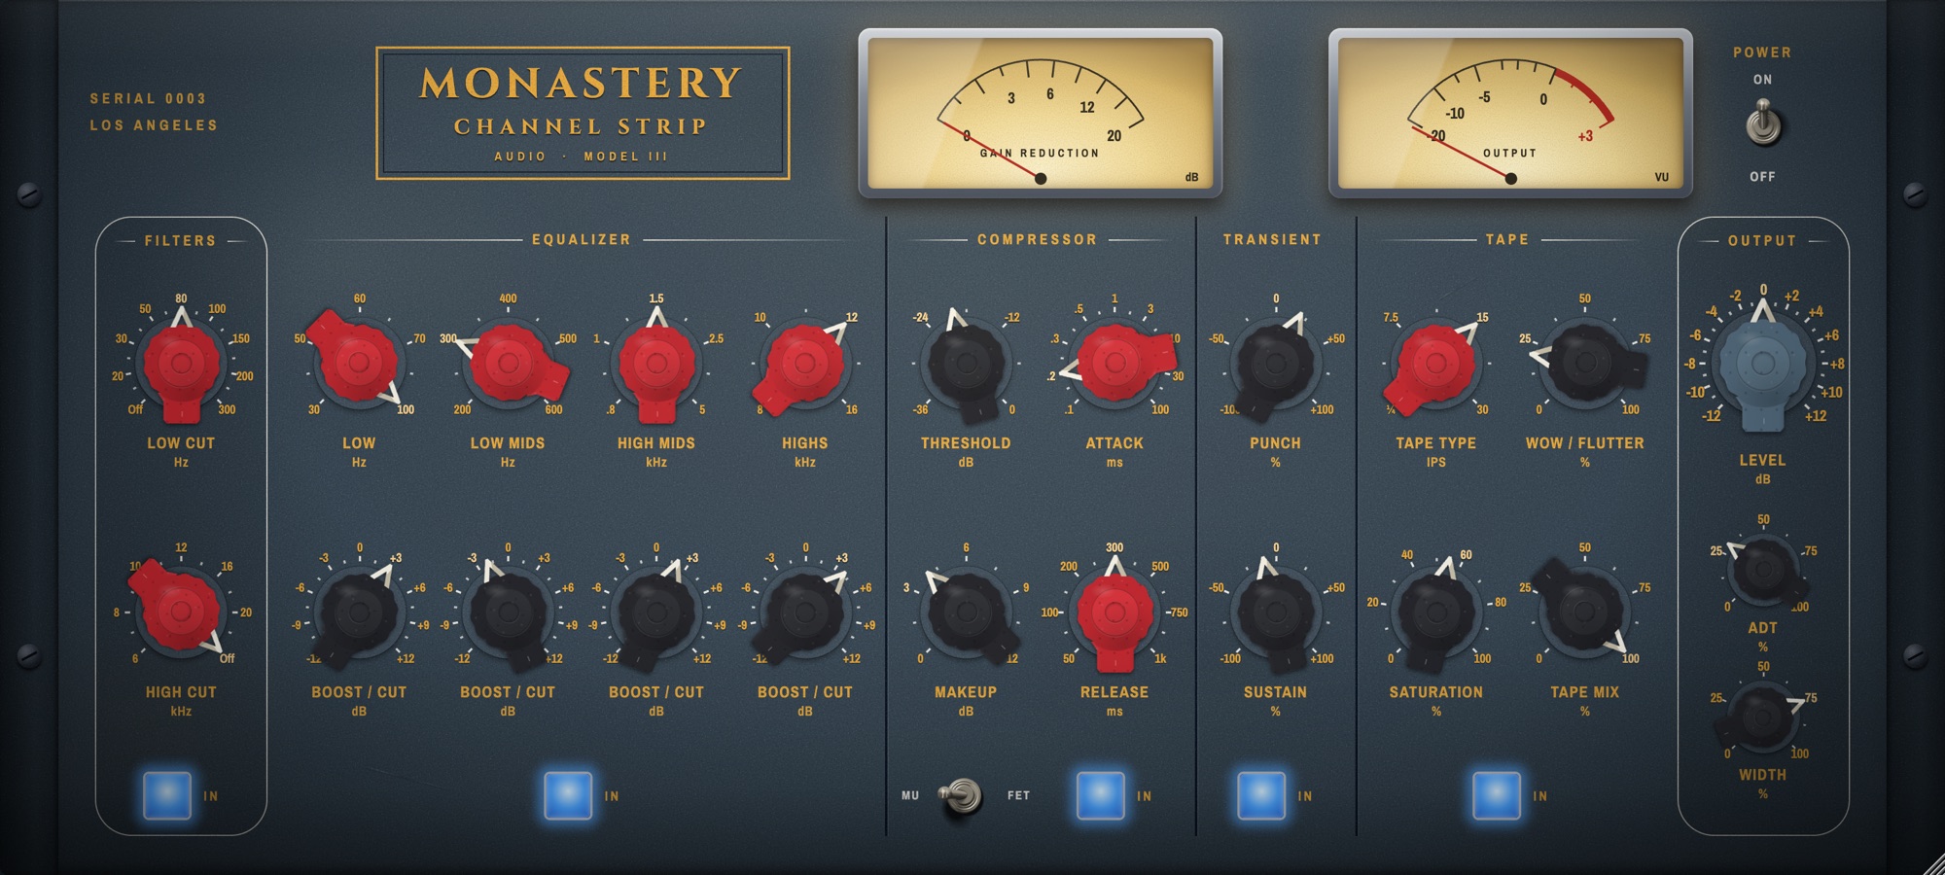Screen dimensions: 1945x875
Task: Toggle the Filters IN button
Action: (x=167, y=795)
